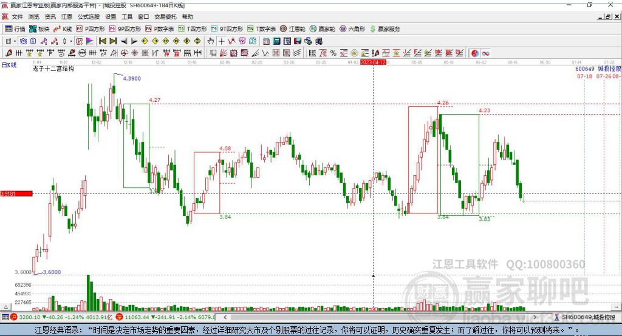Select the red pencil drawing tool
The width and height of the screenshot is (622, 336).
[x=9, y=53]
